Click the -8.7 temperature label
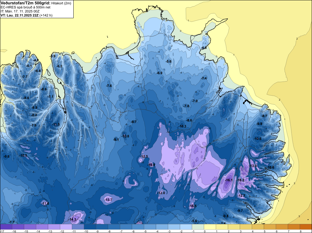 [264, 116]
